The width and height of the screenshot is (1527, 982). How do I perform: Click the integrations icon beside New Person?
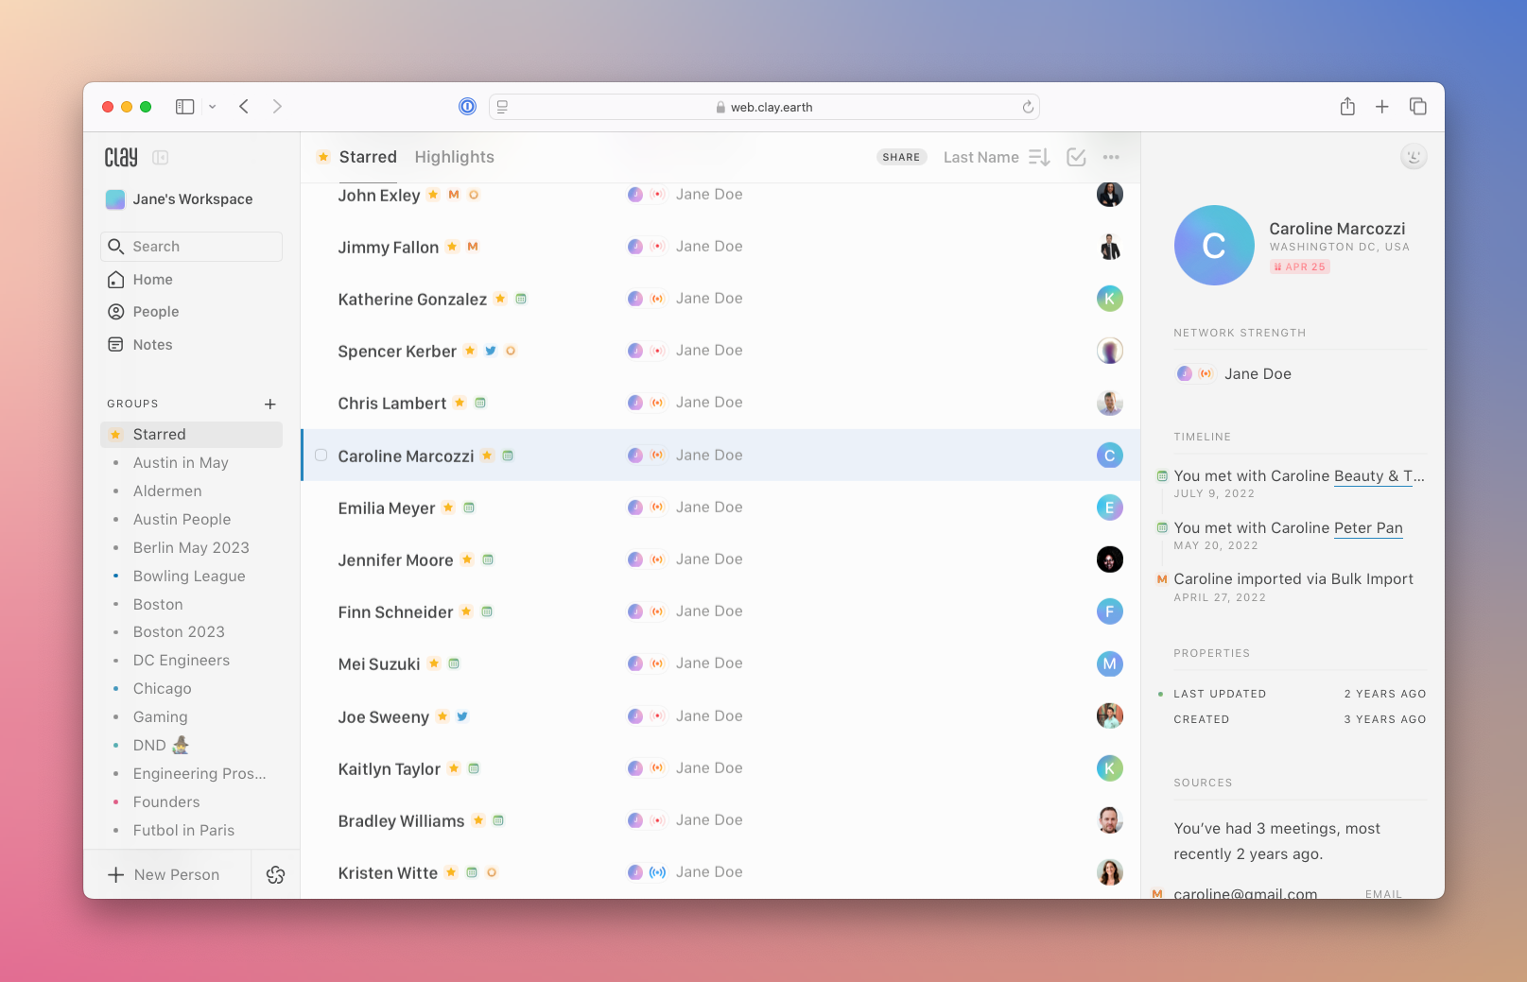(x=275, y=875)
